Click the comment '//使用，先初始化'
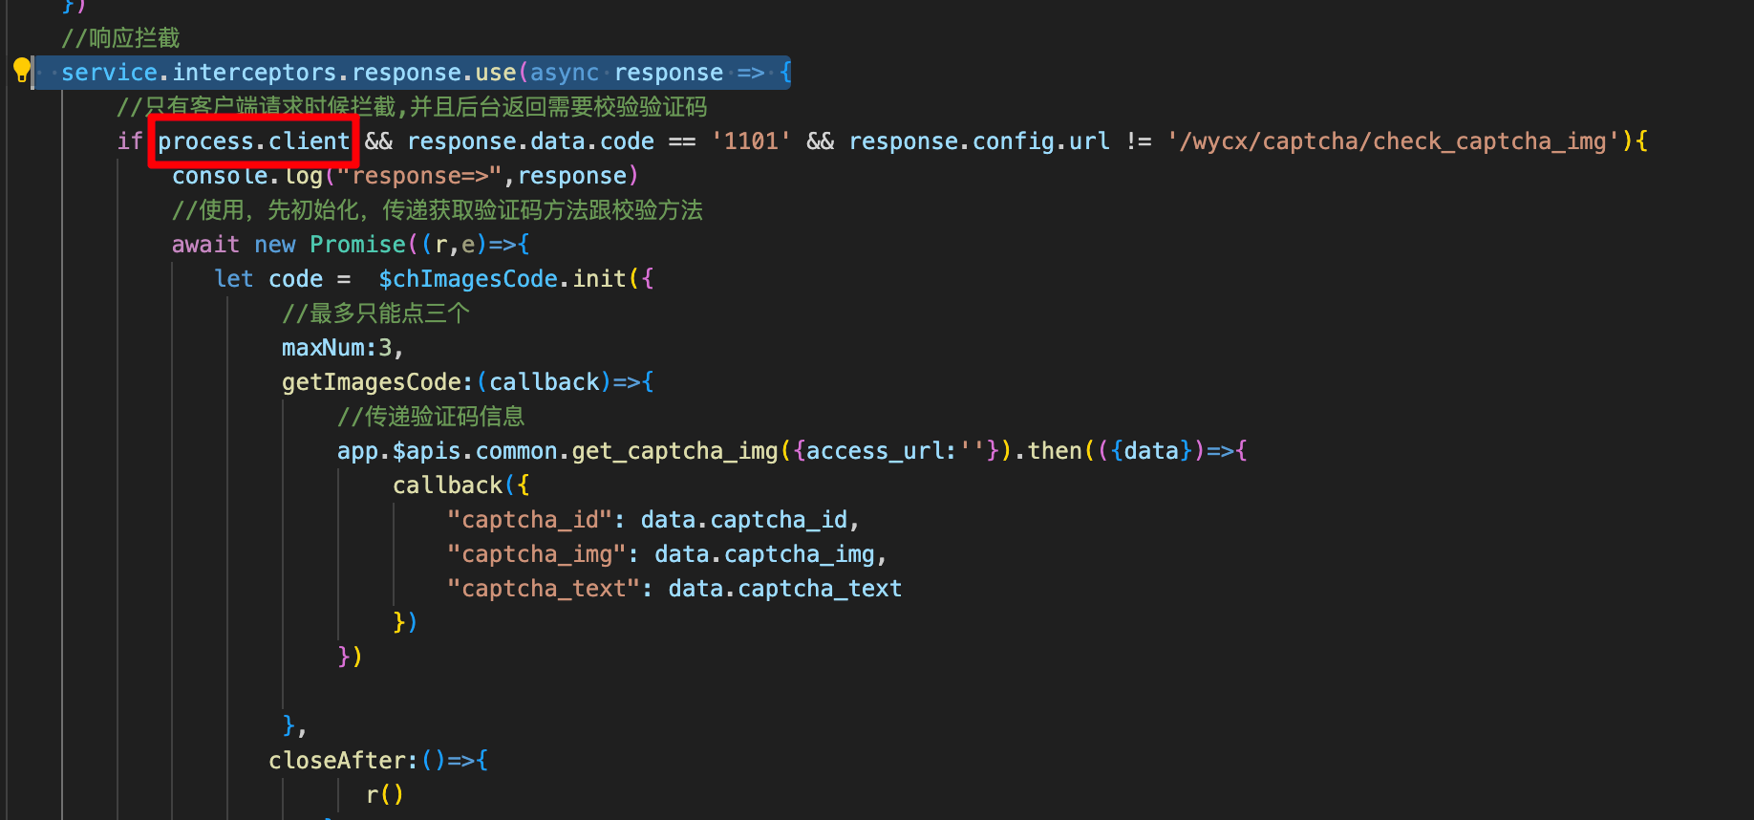 point(267,210)
